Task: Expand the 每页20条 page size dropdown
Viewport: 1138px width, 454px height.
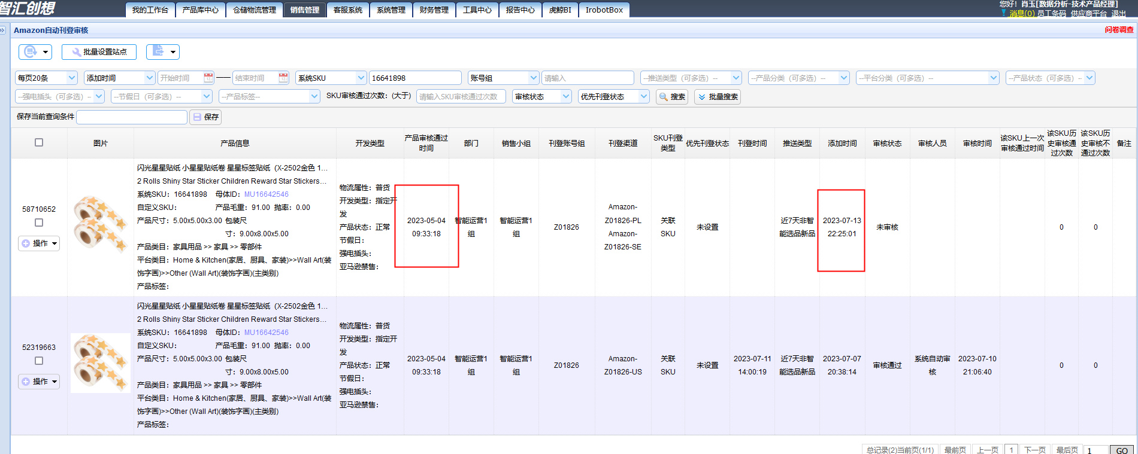Action: [46, 78]
